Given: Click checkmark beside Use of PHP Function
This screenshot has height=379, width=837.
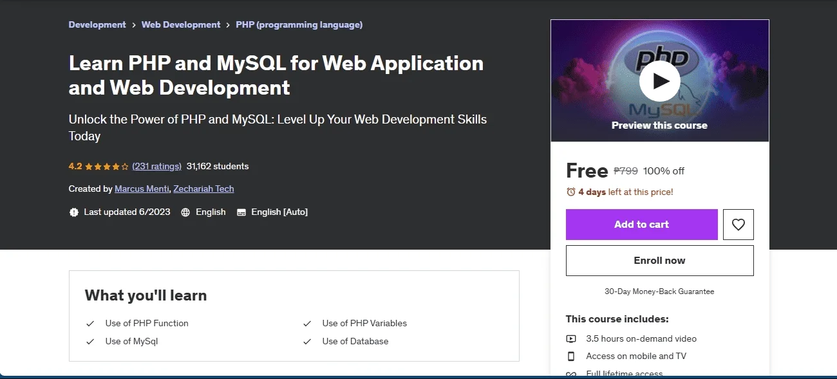Looking at the screenshot, I should click(x=90, y=324).
